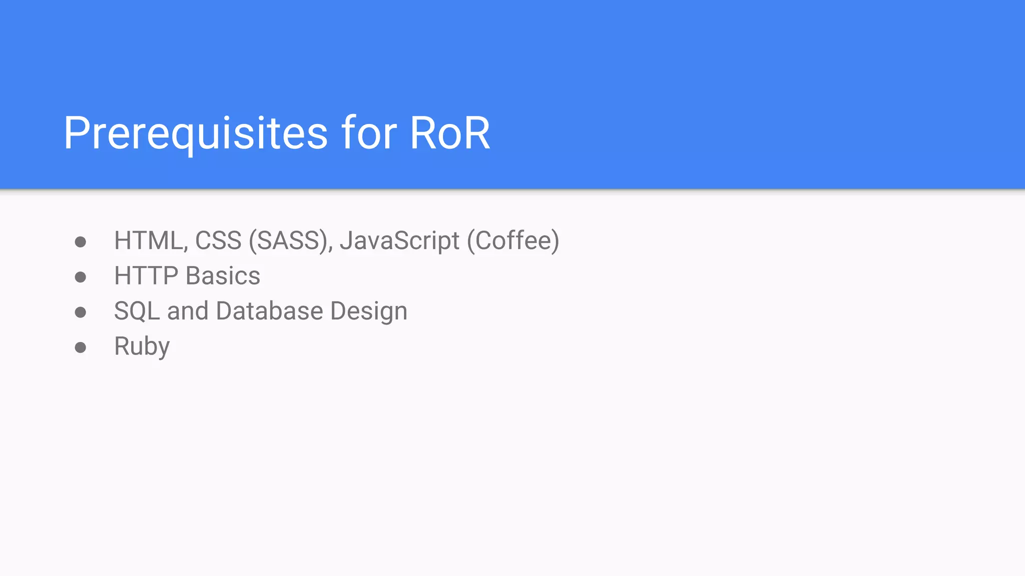Select the word Prerequisites in the title

196,133
